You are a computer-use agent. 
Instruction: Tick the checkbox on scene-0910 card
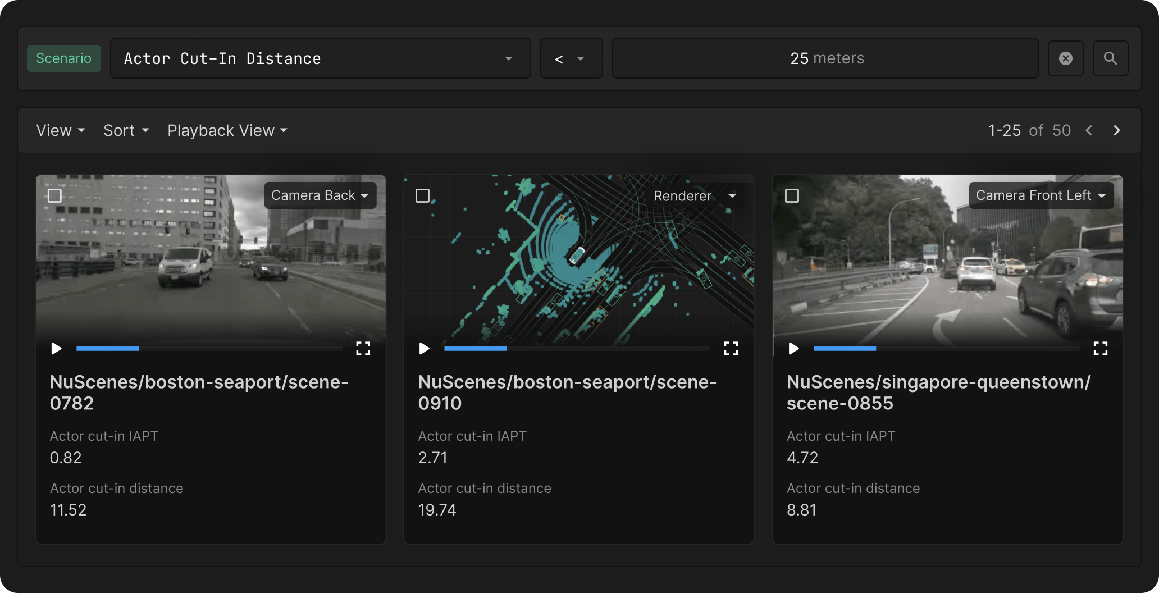click(422, 195)
